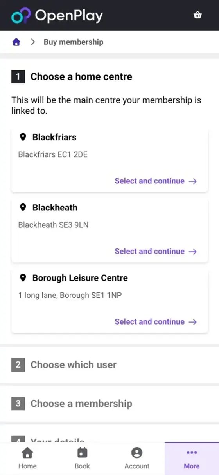Open the shopping basket icon

coord(197,15)
